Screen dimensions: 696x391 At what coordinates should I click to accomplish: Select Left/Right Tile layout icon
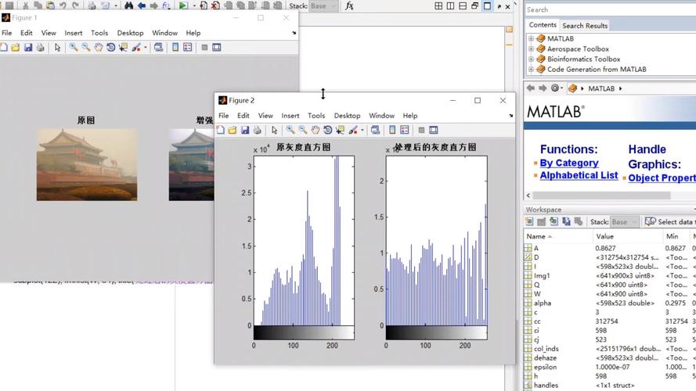450,5
